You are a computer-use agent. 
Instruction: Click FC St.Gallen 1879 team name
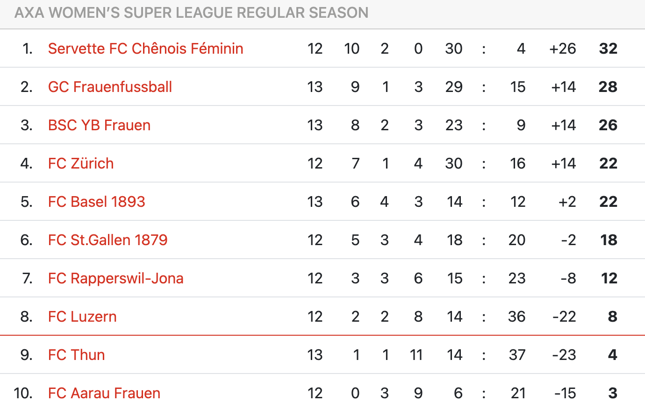click(107, 240)
